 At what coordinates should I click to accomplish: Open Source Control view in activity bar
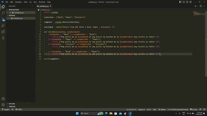[3, 19]
